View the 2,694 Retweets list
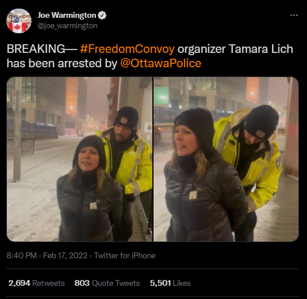 pyautogui.click(x=36, y=283)
